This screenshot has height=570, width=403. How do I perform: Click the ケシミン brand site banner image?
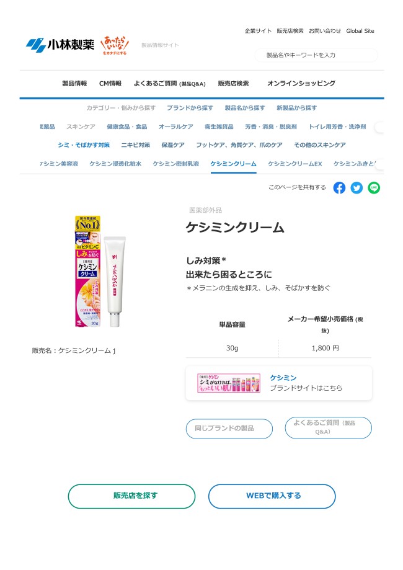coord(229,383)
